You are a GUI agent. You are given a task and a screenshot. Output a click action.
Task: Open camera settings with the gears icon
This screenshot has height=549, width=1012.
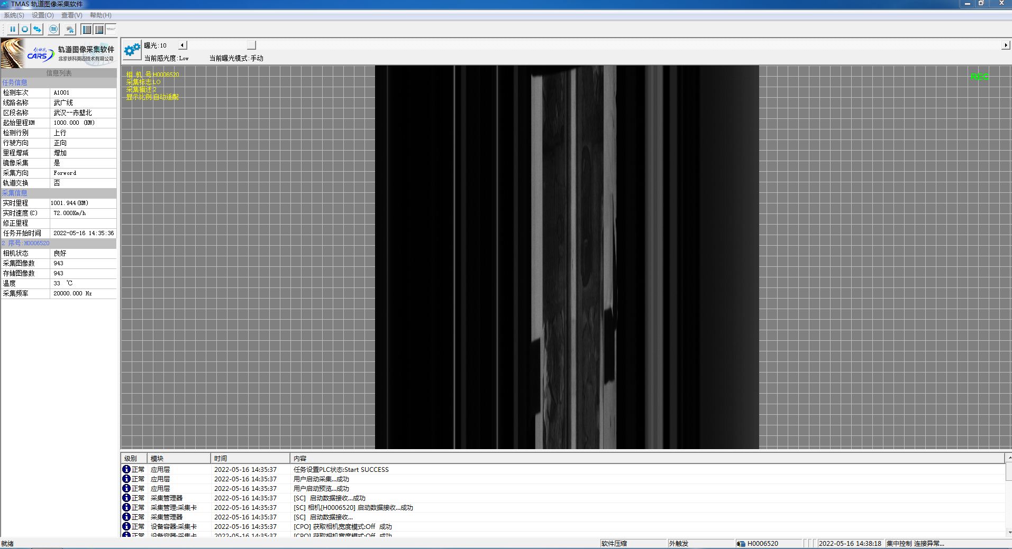(132, 50)
